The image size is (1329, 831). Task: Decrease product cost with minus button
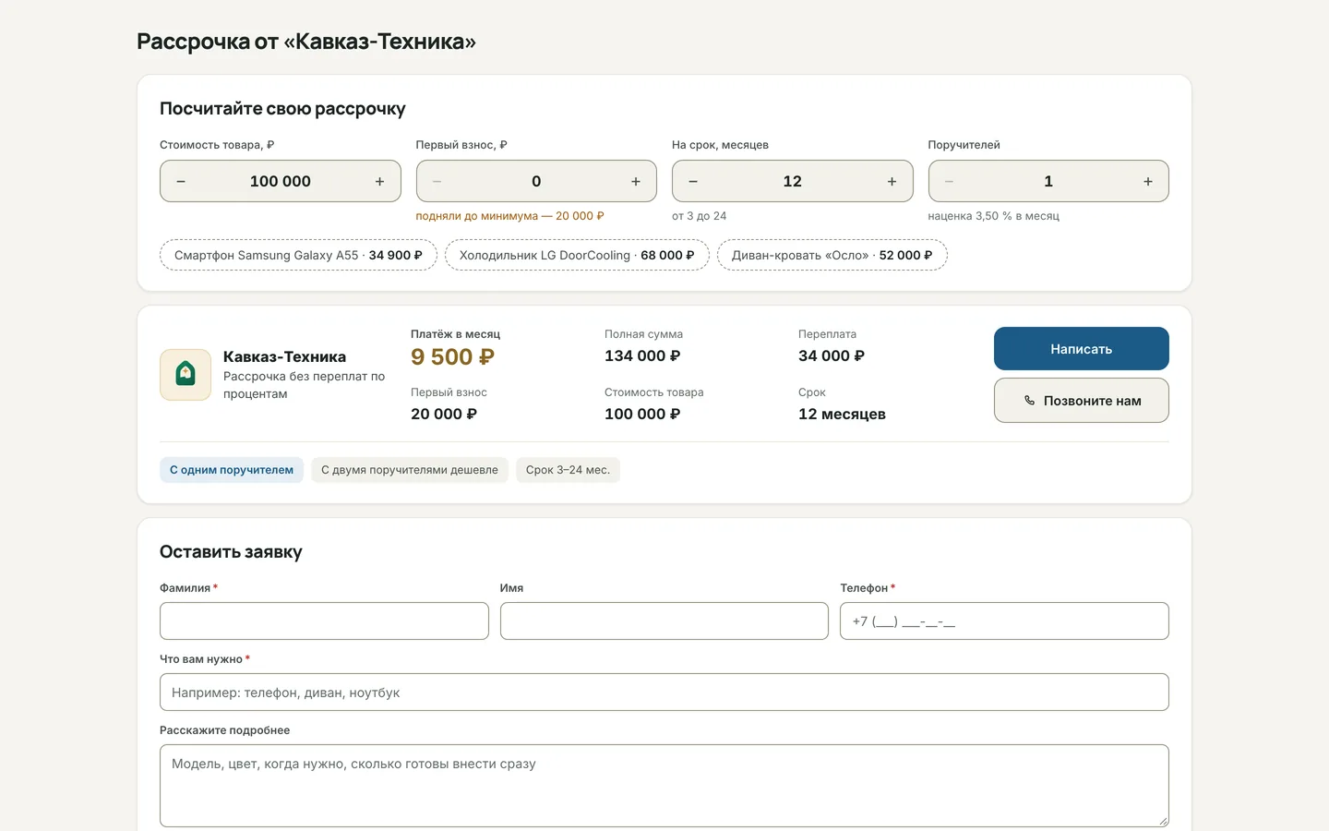point(181,182)
